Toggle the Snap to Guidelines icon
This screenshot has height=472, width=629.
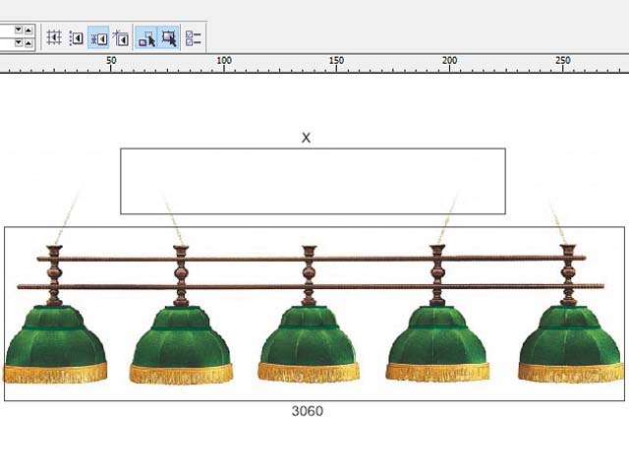(x=77, y=37)
